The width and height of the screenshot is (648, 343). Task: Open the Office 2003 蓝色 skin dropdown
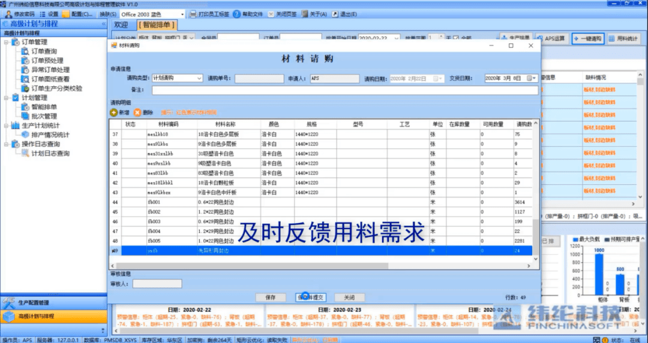point(182,14)
